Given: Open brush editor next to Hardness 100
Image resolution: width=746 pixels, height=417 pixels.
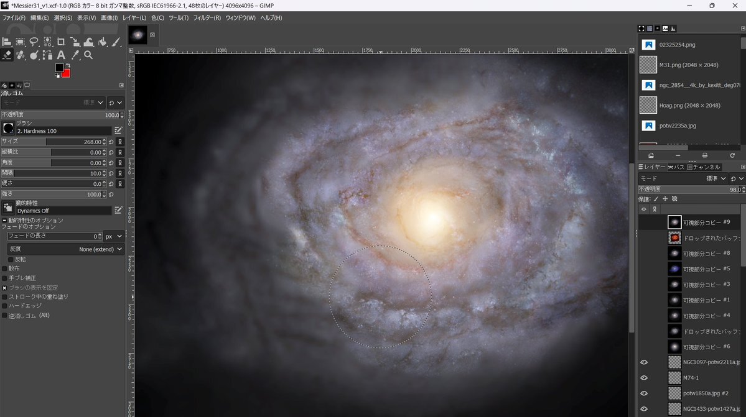Looking at the screenshot, I should 118,130.
